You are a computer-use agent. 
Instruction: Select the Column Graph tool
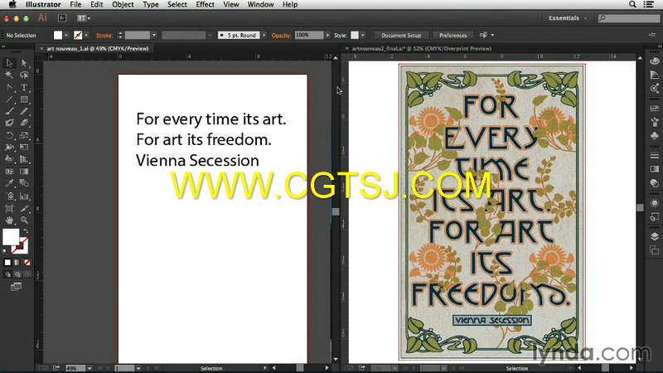pos(24,196)
